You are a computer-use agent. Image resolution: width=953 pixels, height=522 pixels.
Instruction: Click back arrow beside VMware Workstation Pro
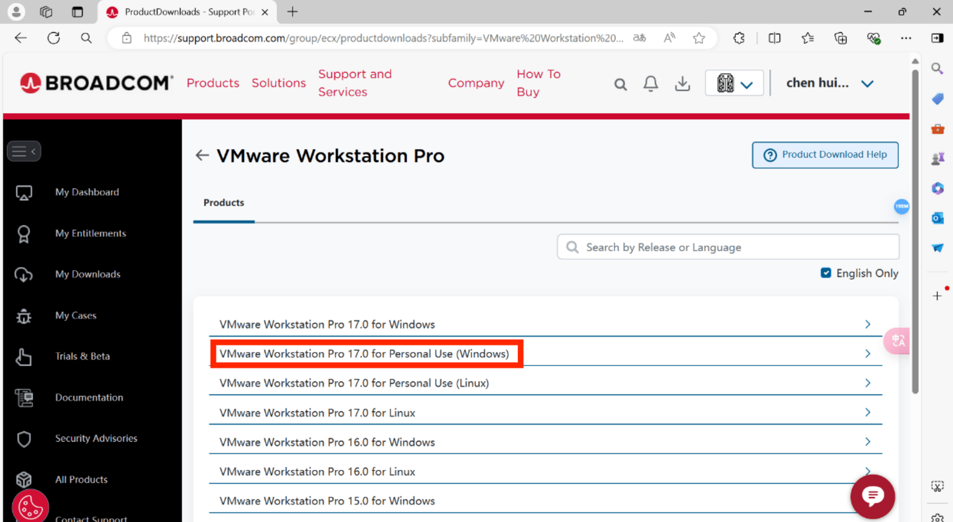click(202, 155)
